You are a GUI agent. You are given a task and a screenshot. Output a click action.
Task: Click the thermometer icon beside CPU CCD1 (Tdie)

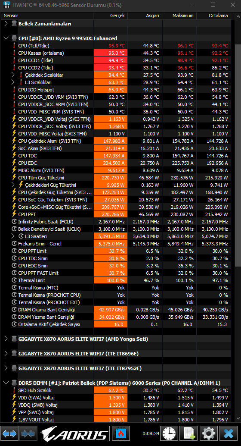14,60
